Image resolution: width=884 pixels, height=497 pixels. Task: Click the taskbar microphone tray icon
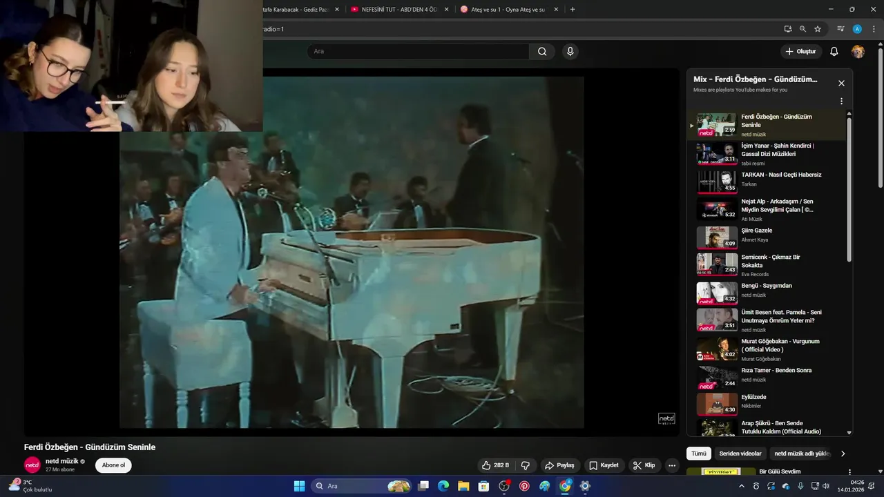click(800, 486)
